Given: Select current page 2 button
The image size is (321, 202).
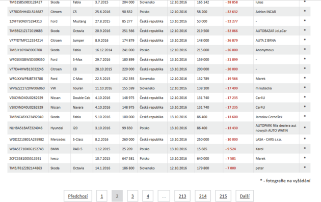Looking at the screenshot, I should tap(117, 196).
